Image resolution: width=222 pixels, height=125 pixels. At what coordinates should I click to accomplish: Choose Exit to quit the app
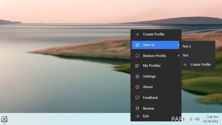pos(156,116)
